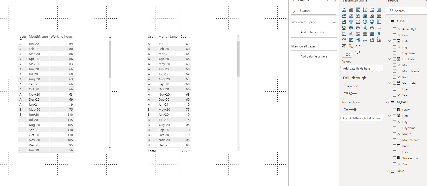
Task: Open the Fields well tab in Visualizations
Action: (x=347, y=53)
